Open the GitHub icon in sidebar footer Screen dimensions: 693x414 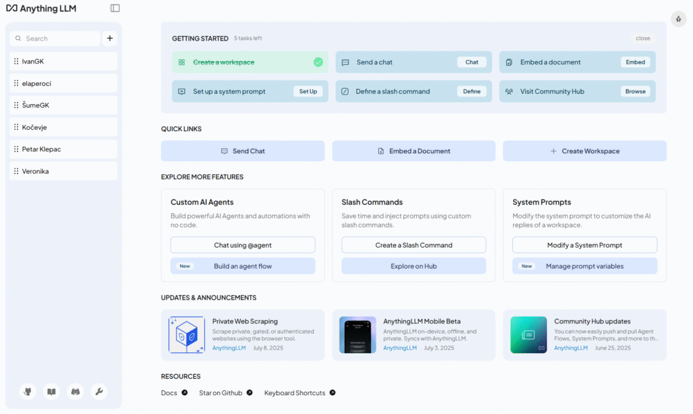tap(28, 392)
